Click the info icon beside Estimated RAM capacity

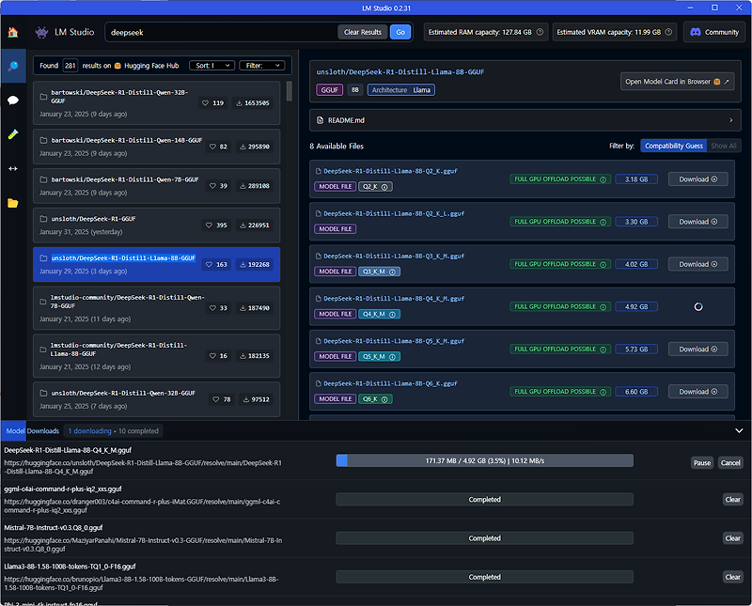[x=540, y=32]
